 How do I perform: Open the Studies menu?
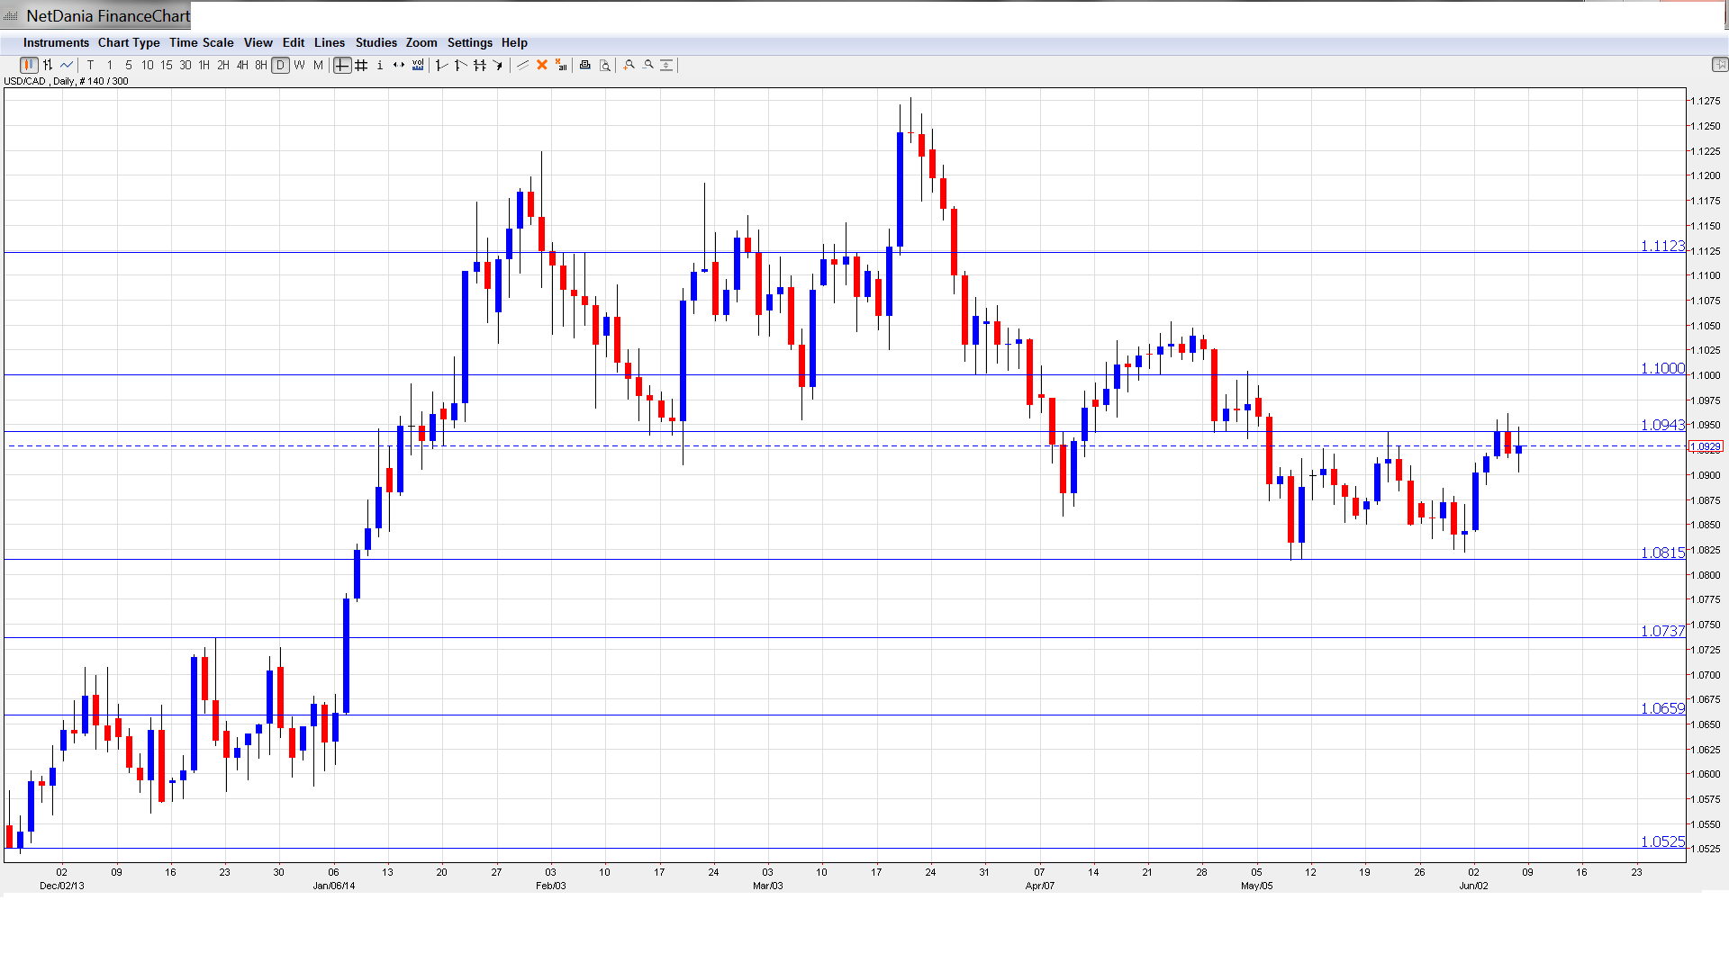376,42
